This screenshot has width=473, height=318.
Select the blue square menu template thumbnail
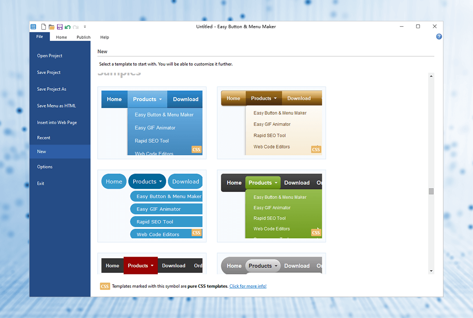tap(152, 123)
